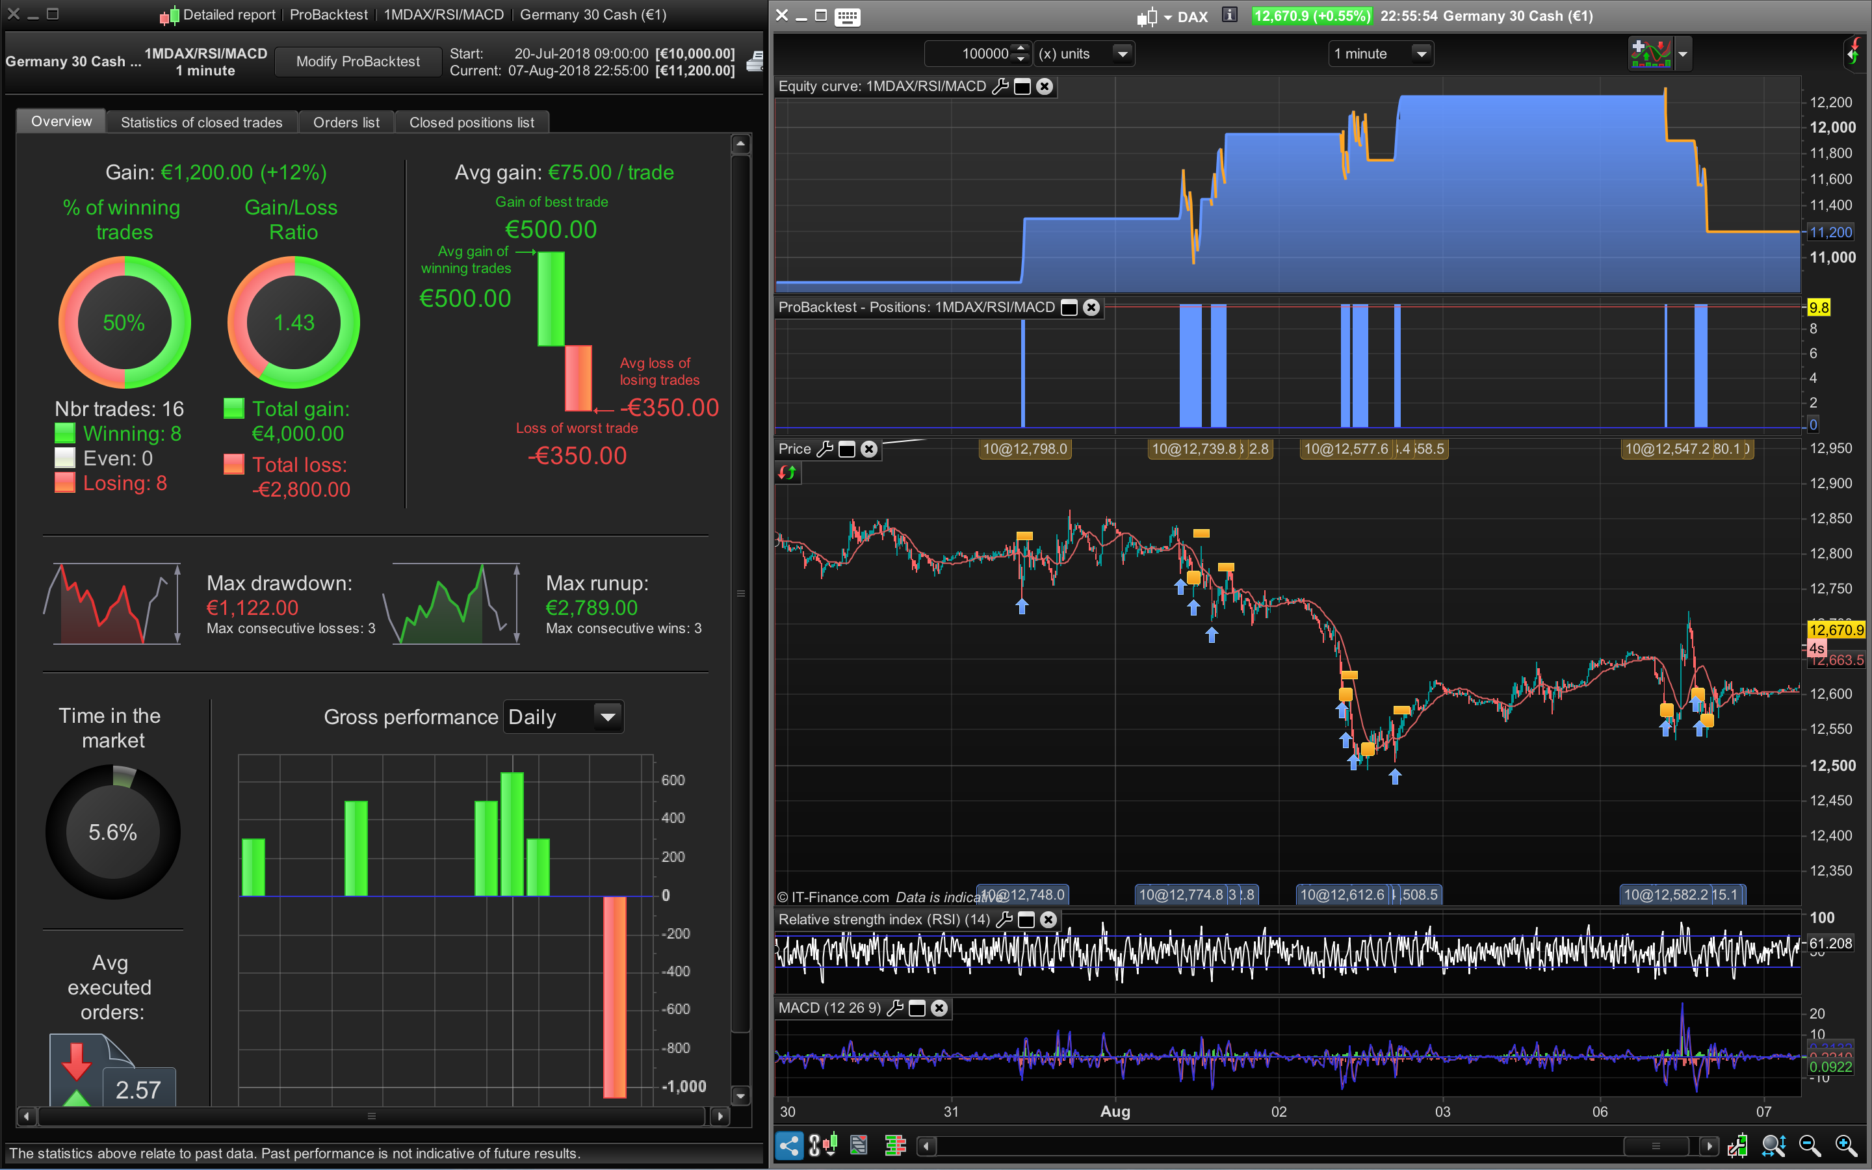Expand the Gross performance Daily dropdown
1872x1170 pixels.
click(x=608, y=716)
